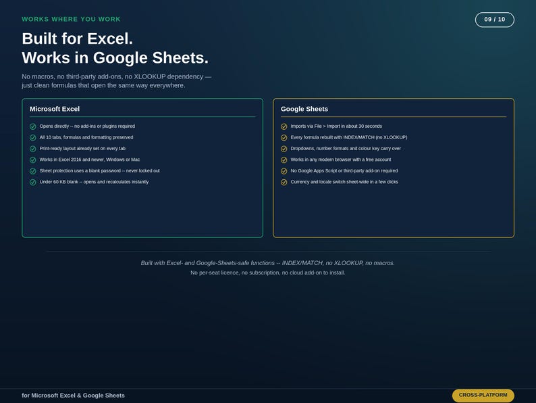The image size is (536, 403).
Task: Click the check icon beside 'No Google Apps Script'
Action: coord(284,171)
